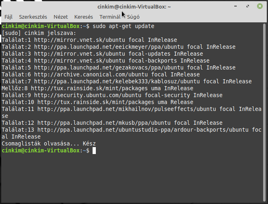
Task: Open the Terminál menu
Action: pyautogui.click(x=110, y=17)
